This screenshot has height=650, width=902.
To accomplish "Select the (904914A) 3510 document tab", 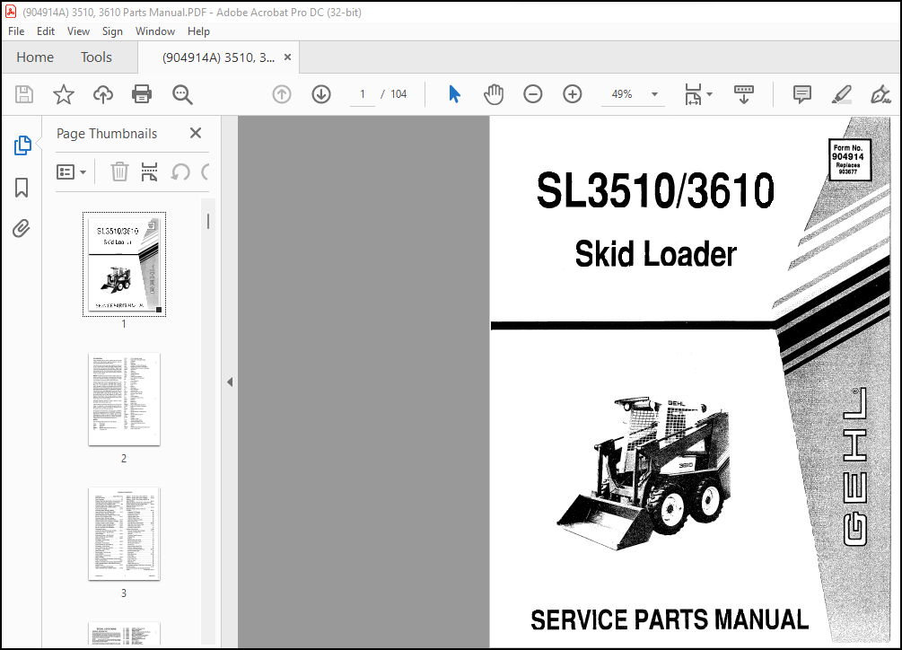I will pos(218,57).
